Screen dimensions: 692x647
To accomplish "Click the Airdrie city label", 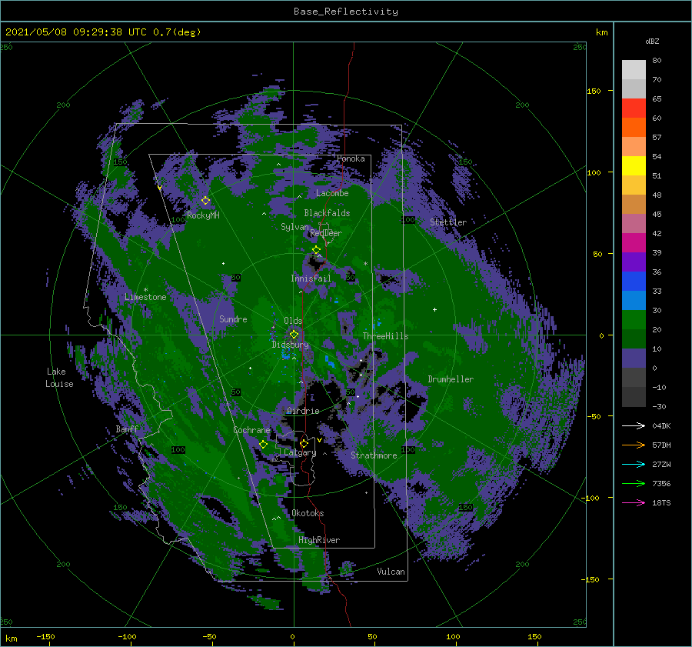I will [303, 411].
